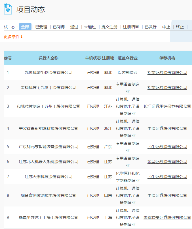
Task: Open 长江证券承销保荐有限公司 sponsor link
Action: [x=167, y=106]
